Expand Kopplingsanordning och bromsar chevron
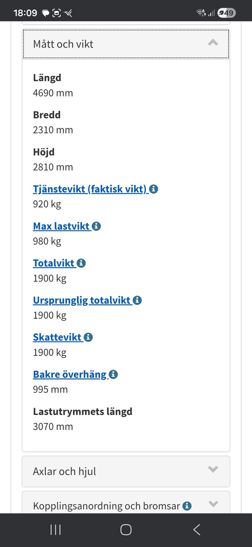Image resolution: width=252 pixels, height=547 pixels. tap(213, 504)
